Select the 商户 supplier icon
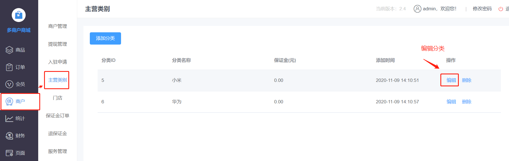509x161 pixels. click(9, 101)
